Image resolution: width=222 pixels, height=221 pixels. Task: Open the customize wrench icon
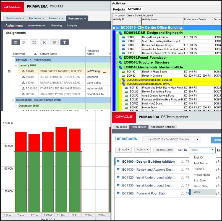pyautogui.click(x=45, y=42)
